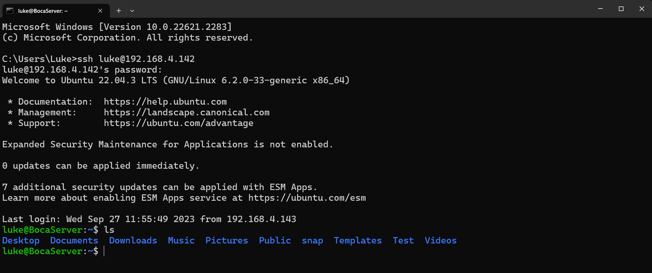Viewport: 652px width, 273px height.
Task: Click the Videos directory name
Action: [x=440, y=241]
